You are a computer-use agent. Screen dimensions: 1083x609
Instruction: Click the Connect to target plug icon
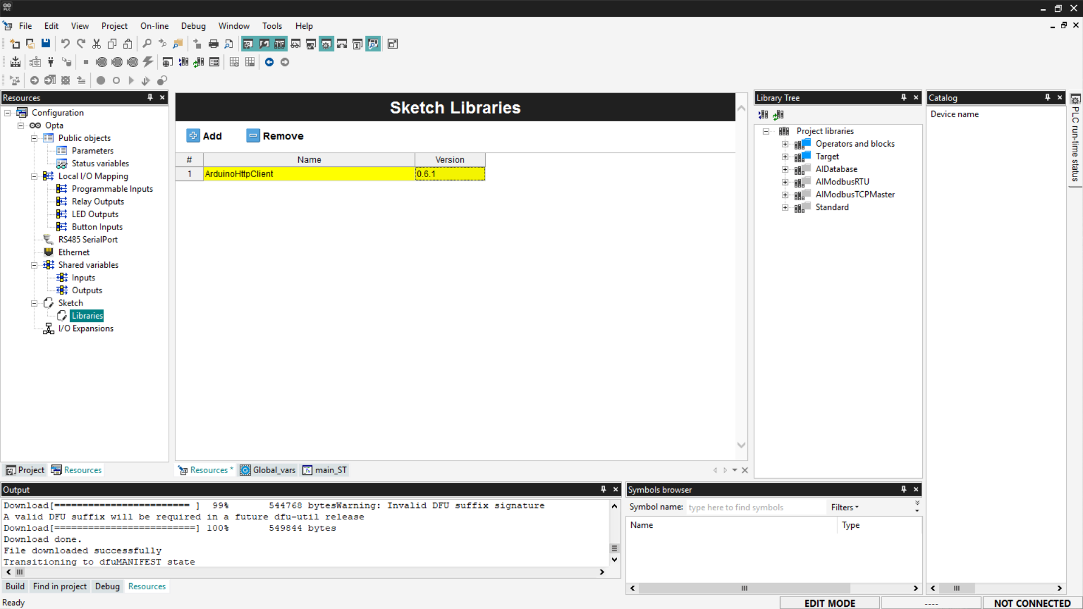pyautogui.click(x=51, y=62)
